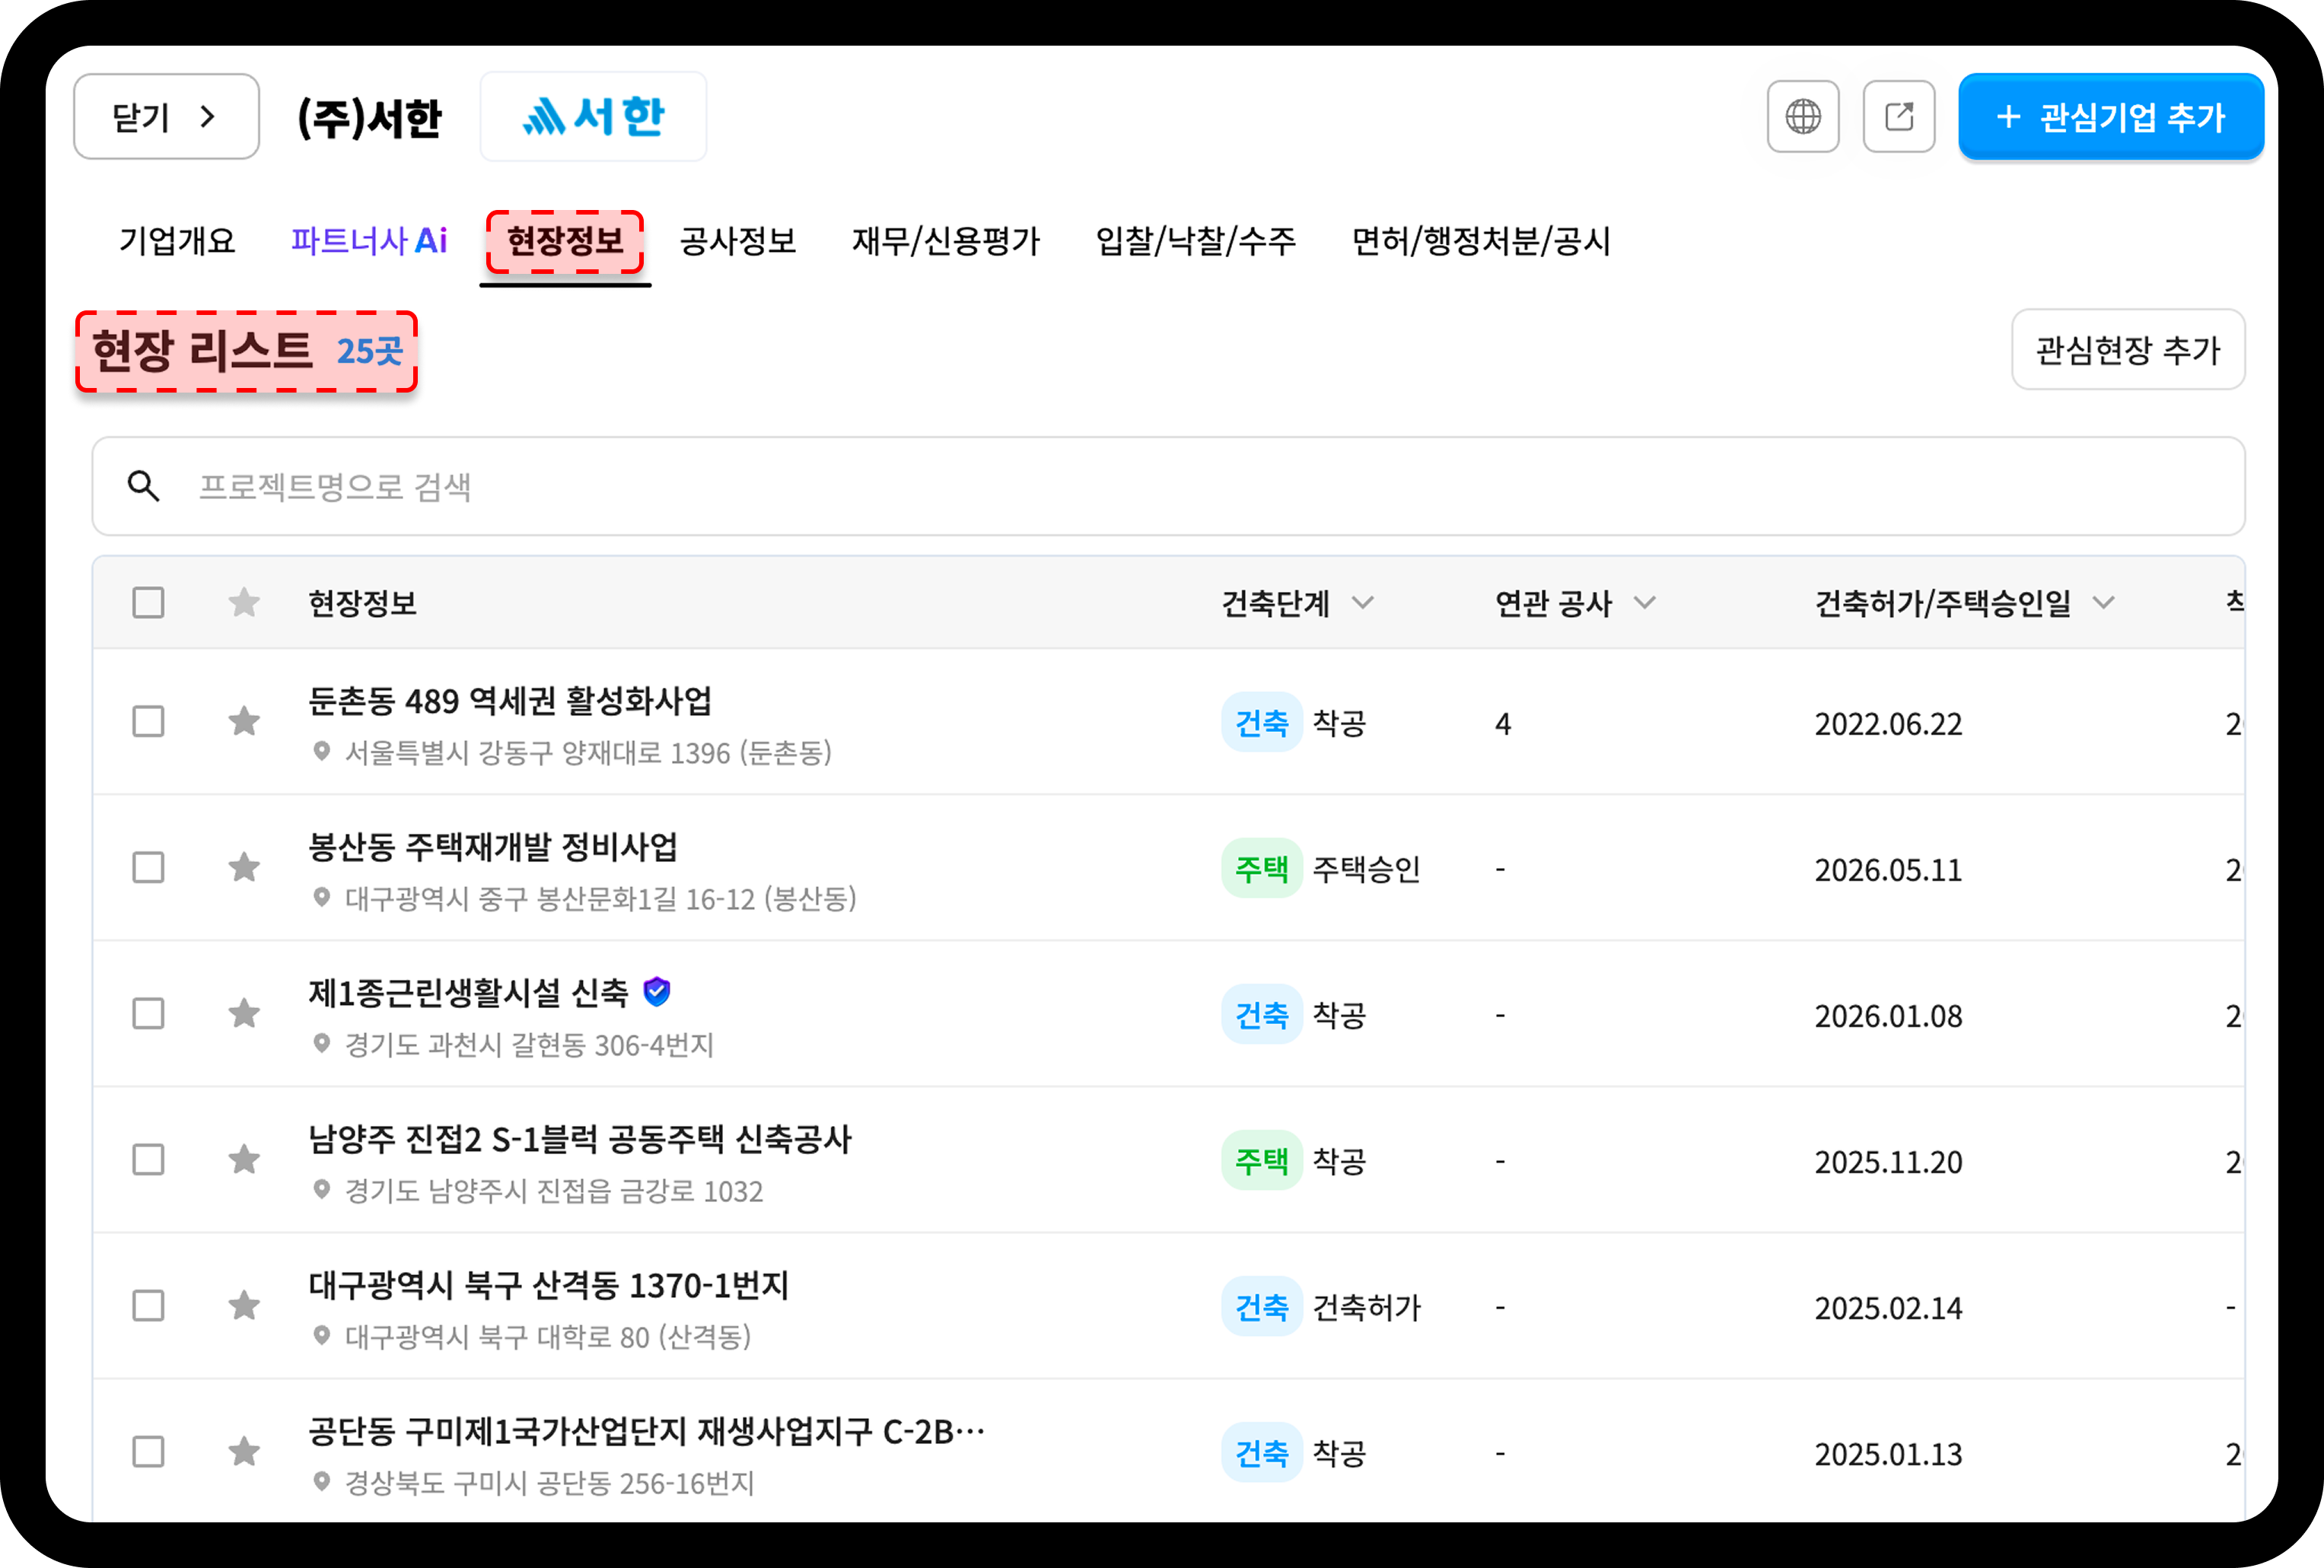Open the external link share icon
The image size is (2324, 1568).
coord(1898,116)
